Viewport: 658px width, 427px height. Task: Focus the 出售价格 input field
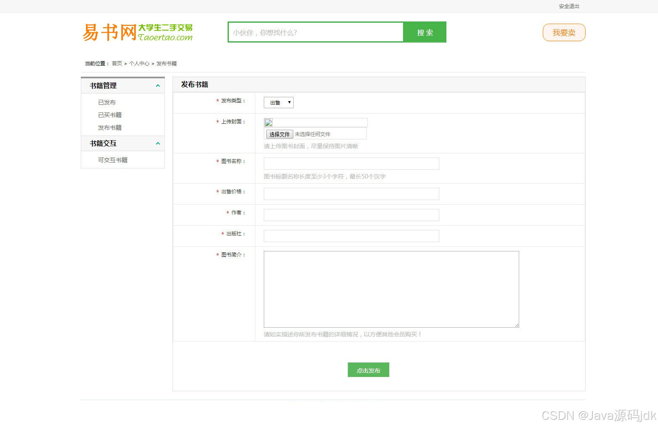coord(351,194)
